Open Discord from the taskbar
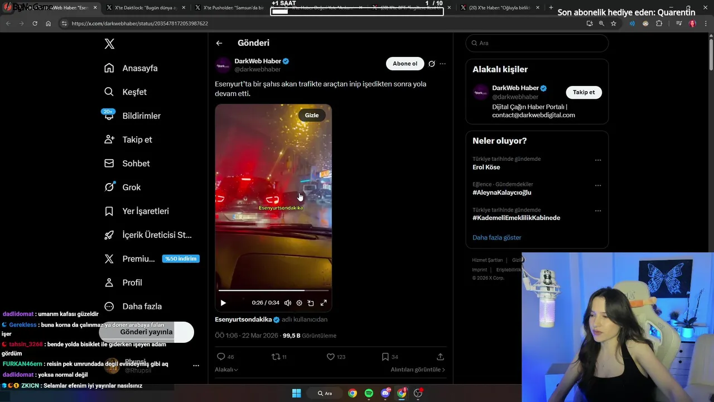Screen dimensions: 714x402 [385, 393]
